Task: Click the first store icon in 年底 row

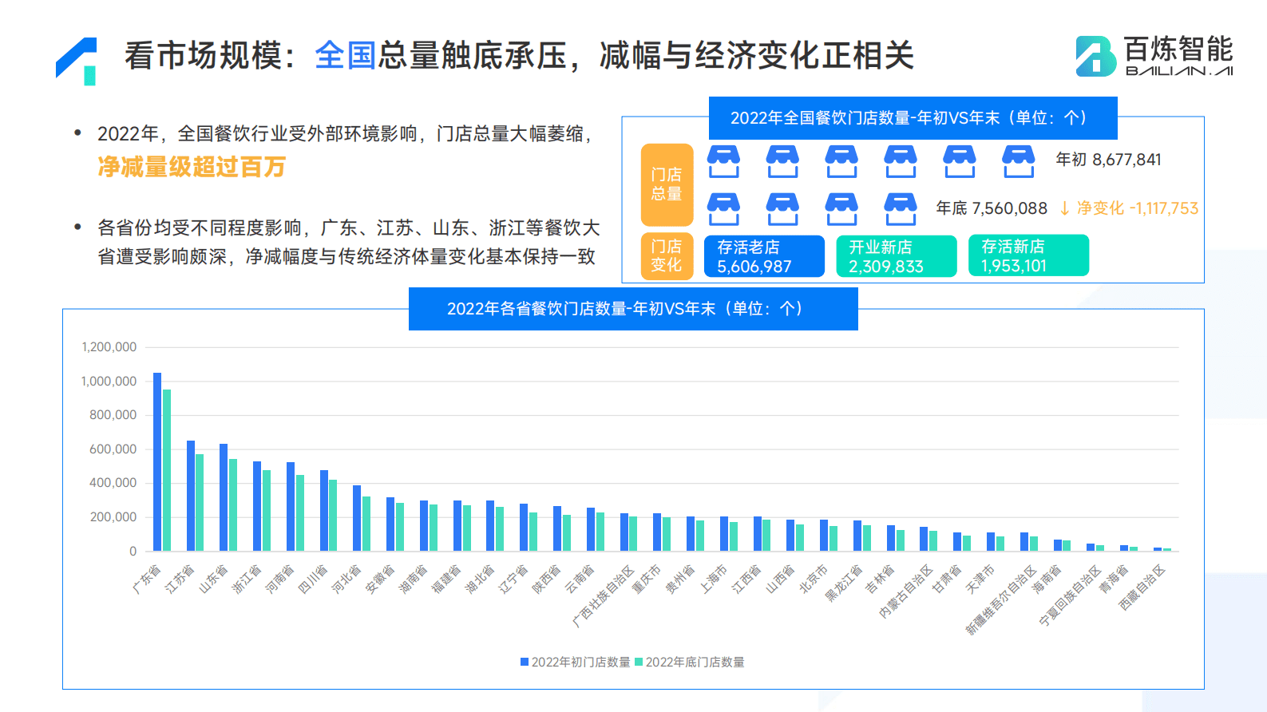Action: 723,209
